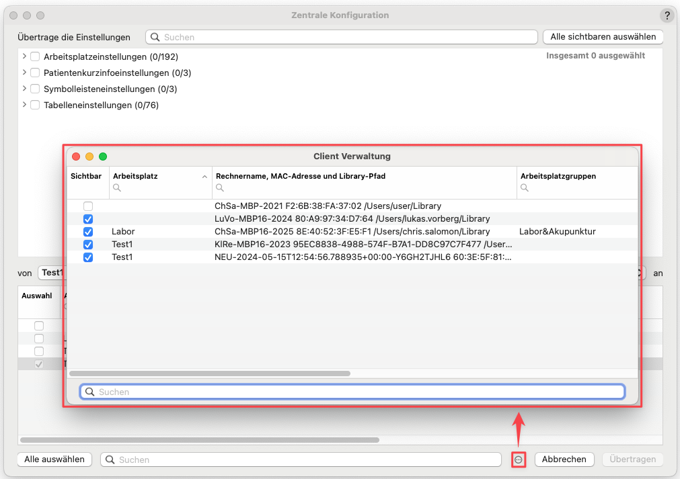The image size is (680, 479).
Task: Uncheck Sichtbar for Labor workstation
Action: (88, 232)
